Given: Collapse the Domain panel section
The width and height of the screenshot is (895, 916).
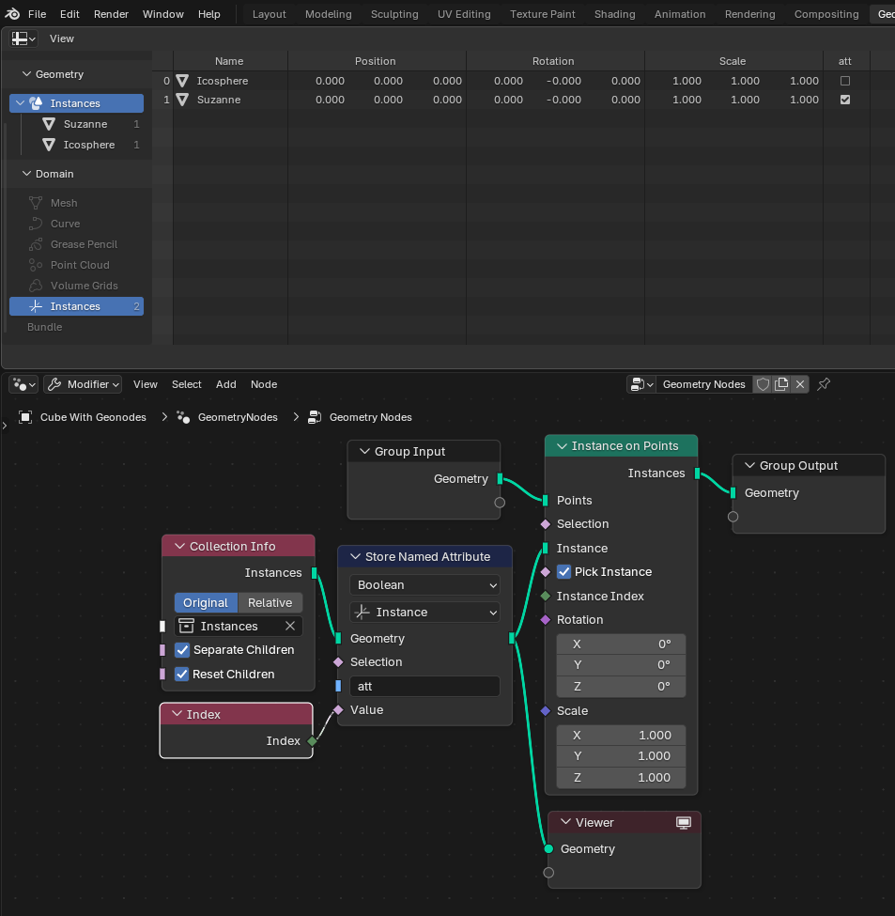Looking at the screenshot, I should pyautogui.click(x=26, y=174).
